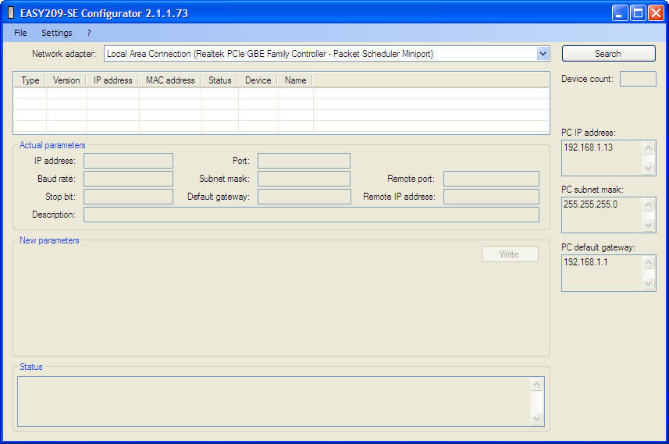
Task: Sort by the IP address column header
Action: pyautogui.click(x=113, y=80)
